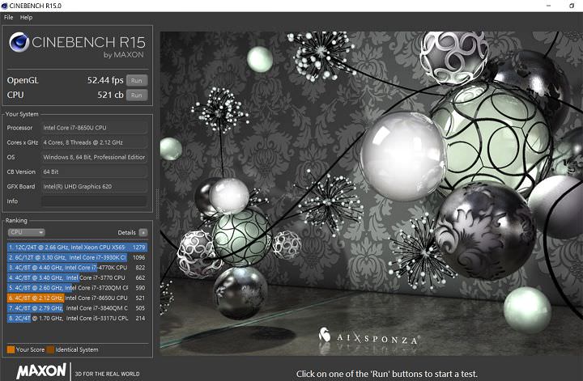Select the highlighted i7-8650U score row
The height and width of the screenshot is (381, 583).
[x=77, y=298]
